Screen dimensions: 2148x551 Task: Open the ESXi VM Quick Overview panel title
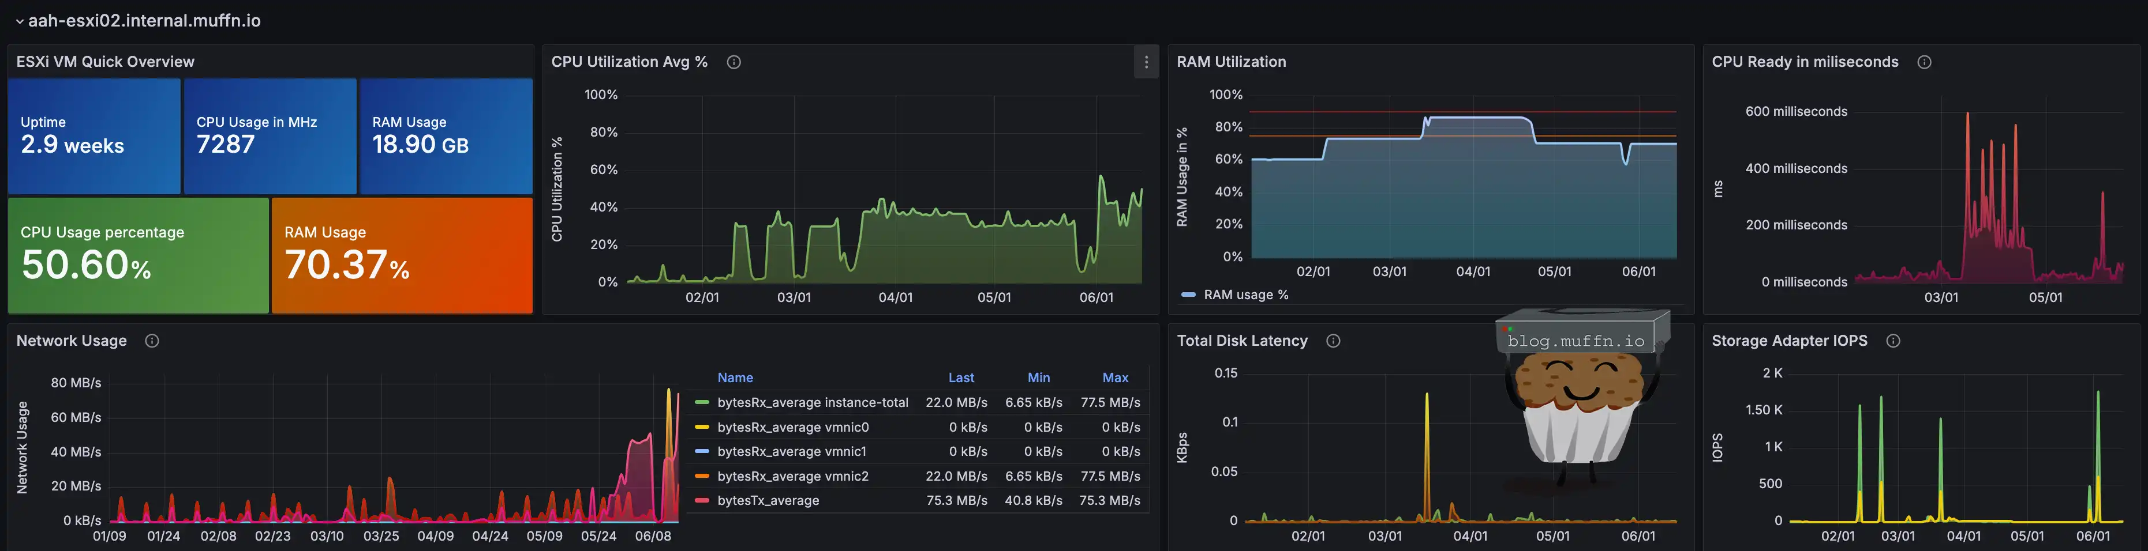[x=105, y=62]
